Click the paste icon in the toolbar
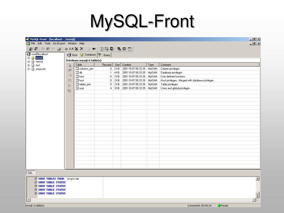 48,49
